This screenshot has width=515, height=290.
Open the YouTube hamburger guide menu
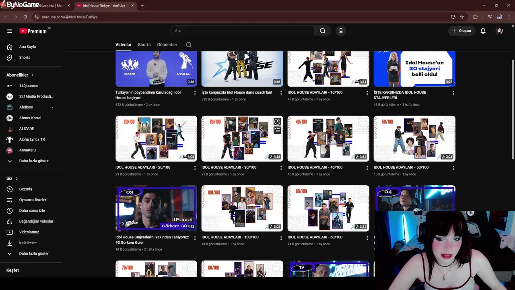point(10,31)
